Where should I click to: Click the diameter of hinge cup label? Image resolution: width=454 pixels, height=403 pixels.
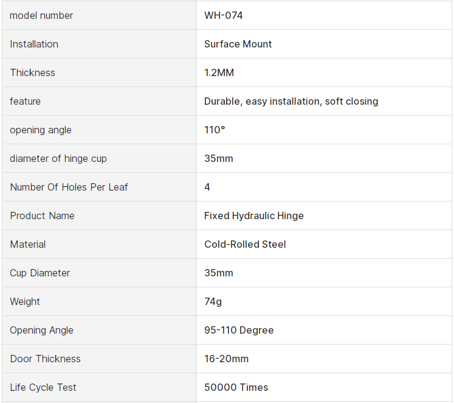coord(58,158)
